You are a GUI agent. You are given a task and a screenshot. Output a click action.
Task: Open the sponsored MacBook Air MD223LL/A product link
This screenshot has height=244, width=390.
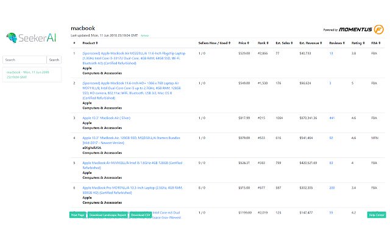(x=134, y=59)
